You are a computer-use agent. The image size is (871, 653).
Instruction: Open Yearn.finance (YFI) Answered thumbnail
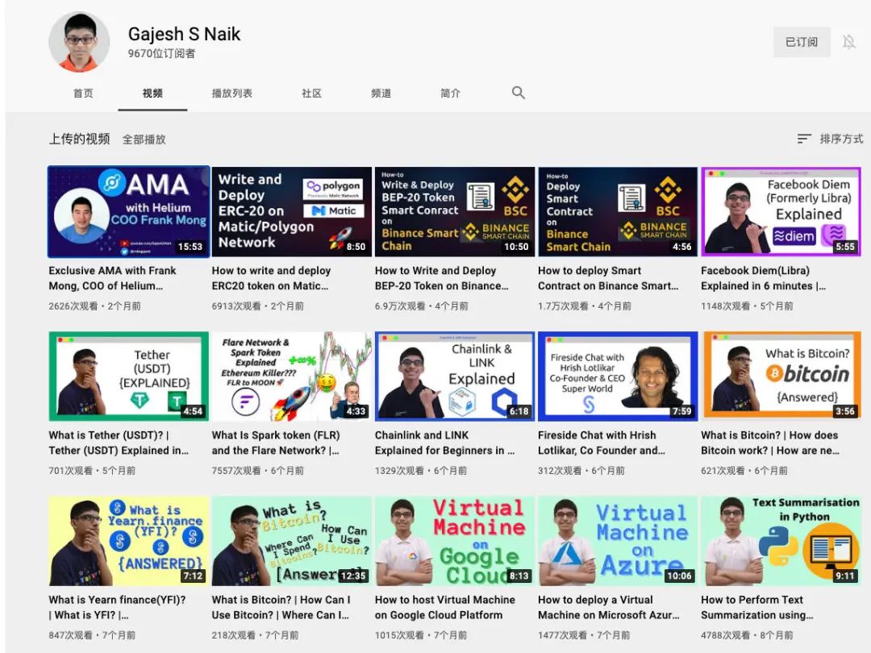point(129,541)
